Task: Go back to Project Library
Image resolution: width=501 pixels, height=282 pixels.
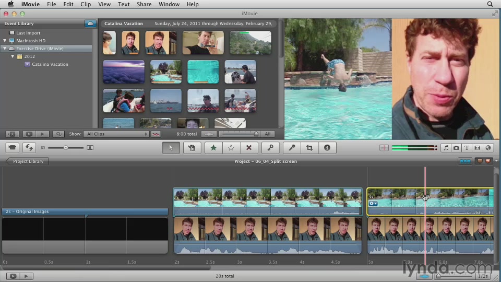Action: point(28,161)
